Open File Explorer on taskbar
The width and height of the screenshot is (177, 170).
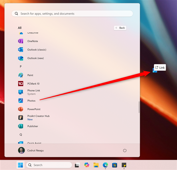point(96,165)
